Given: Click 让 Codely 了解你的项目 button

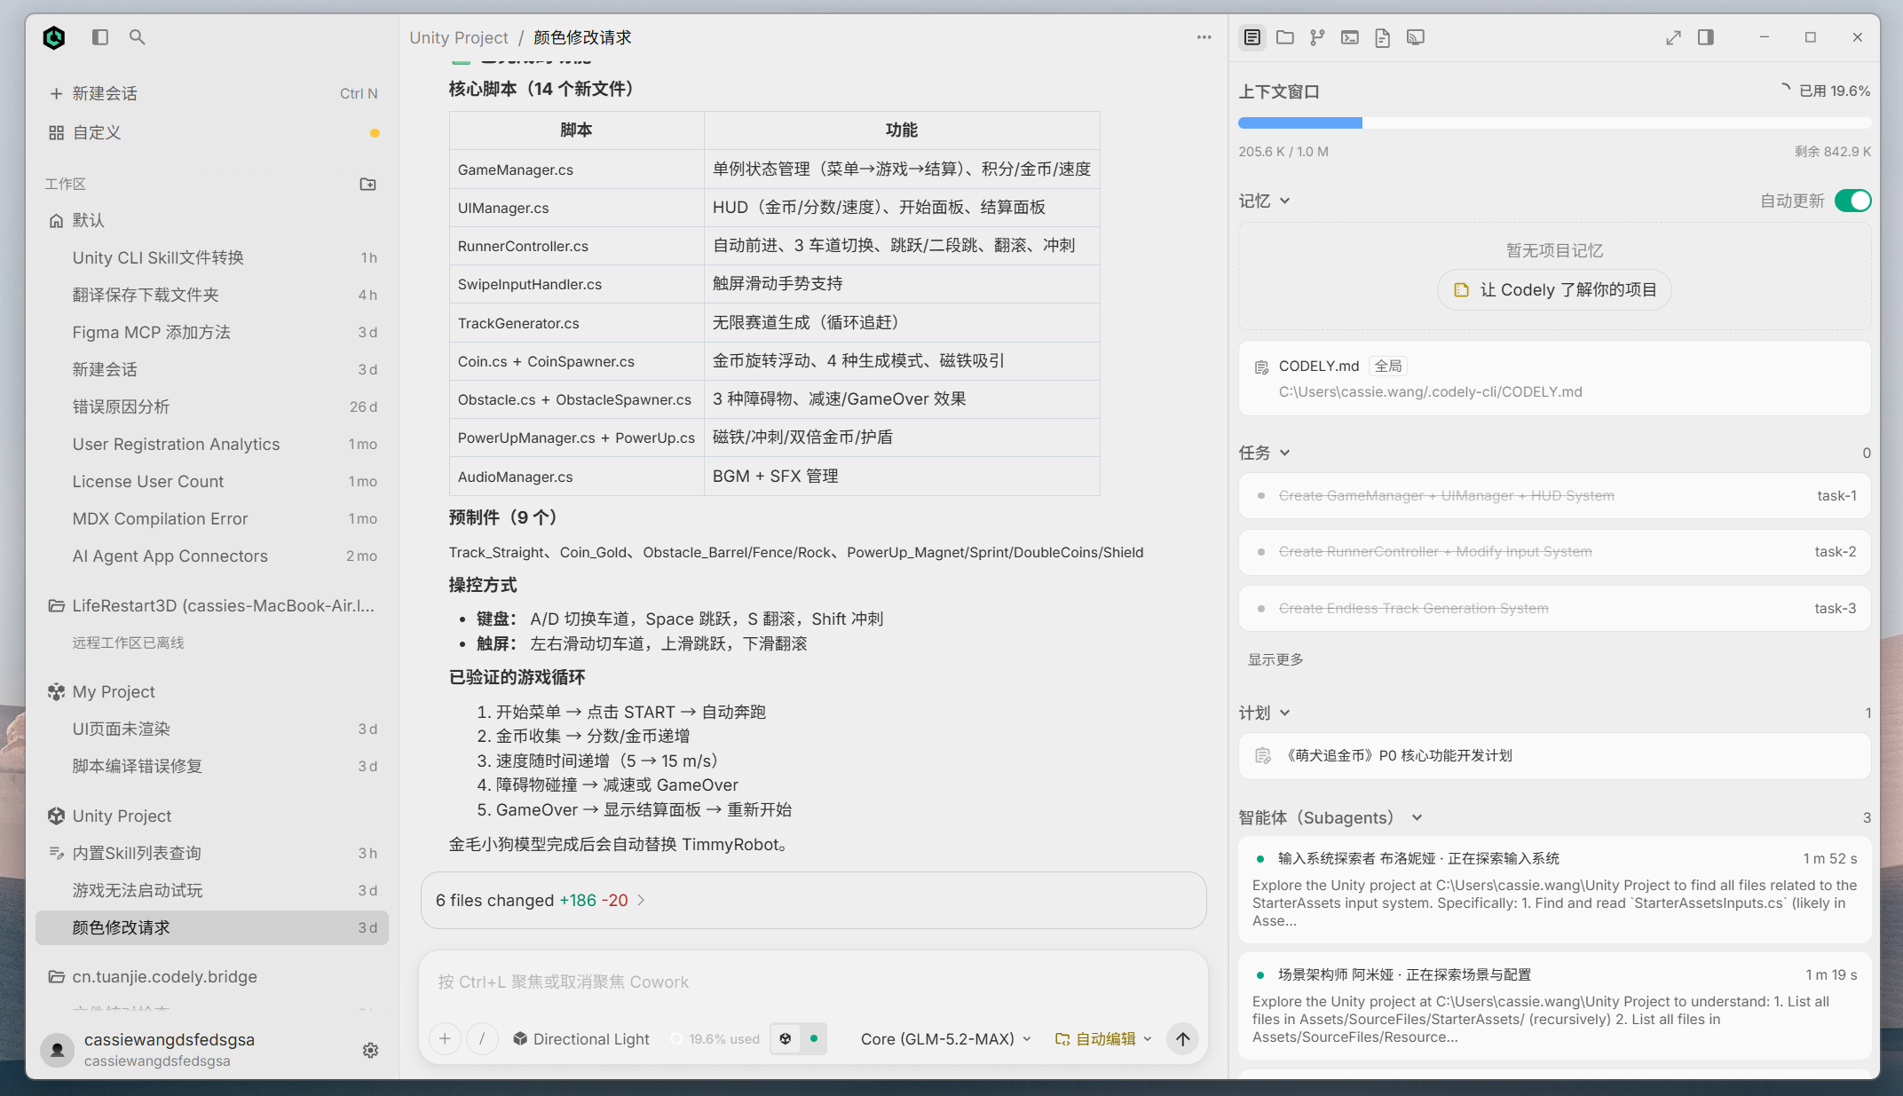Looking at the screenshot, I should point(1554,290).
